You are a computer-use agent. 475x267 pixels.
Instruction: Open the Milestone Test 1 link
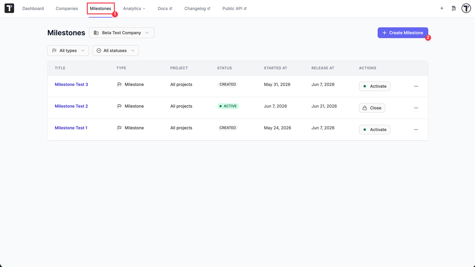point(71,128)
